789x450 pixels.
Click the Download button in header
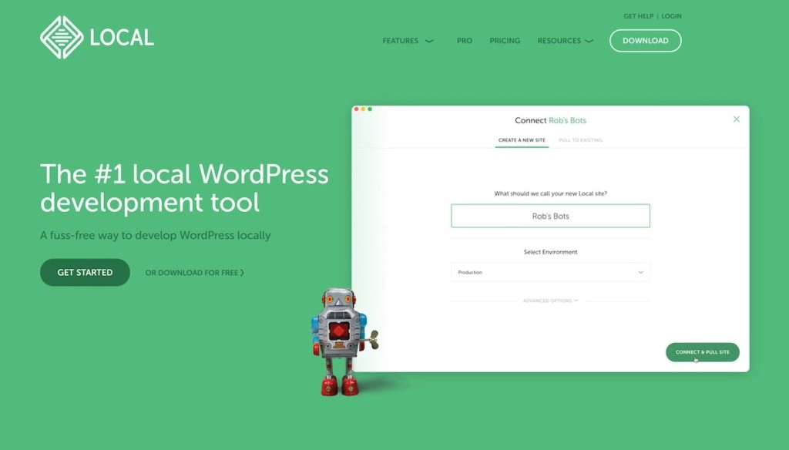click(x=646, y=41)
